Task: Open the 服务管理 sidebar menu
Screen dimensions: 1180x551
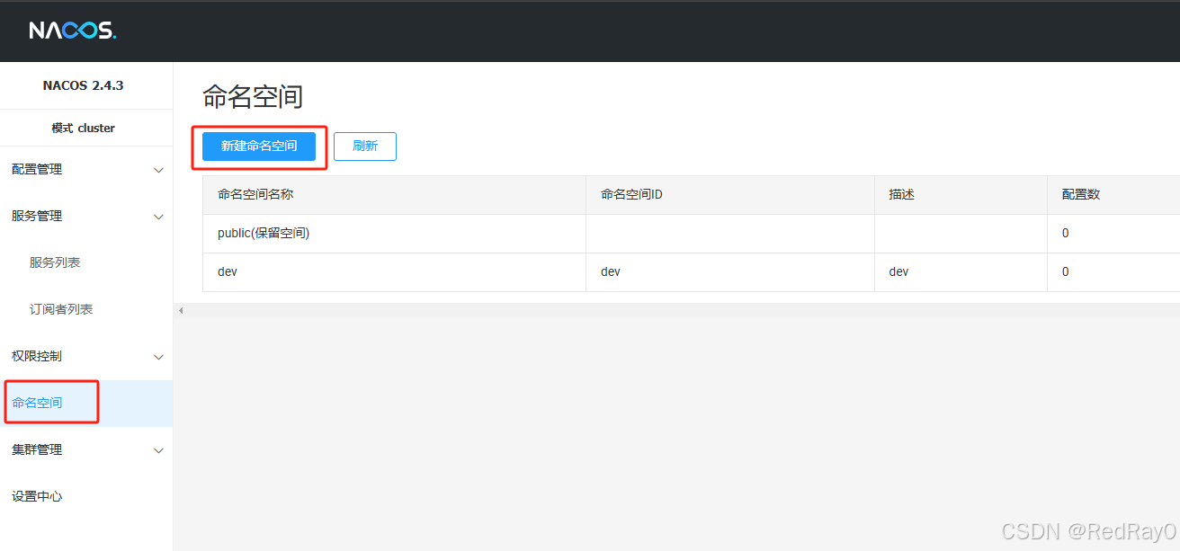Action: [x=86, y=217]
